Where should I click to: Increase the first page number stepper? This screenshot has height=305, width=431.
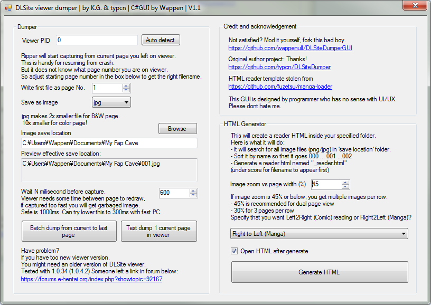[126, 86]
